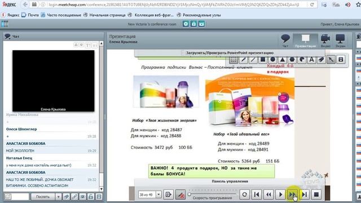Click the browser address bar URL
361x203 pixels.
pyautogui.click(x=174, y=5)
